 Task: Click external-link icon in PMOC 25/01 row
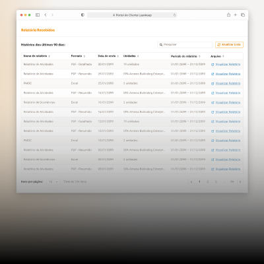click(x=213, y=84)
